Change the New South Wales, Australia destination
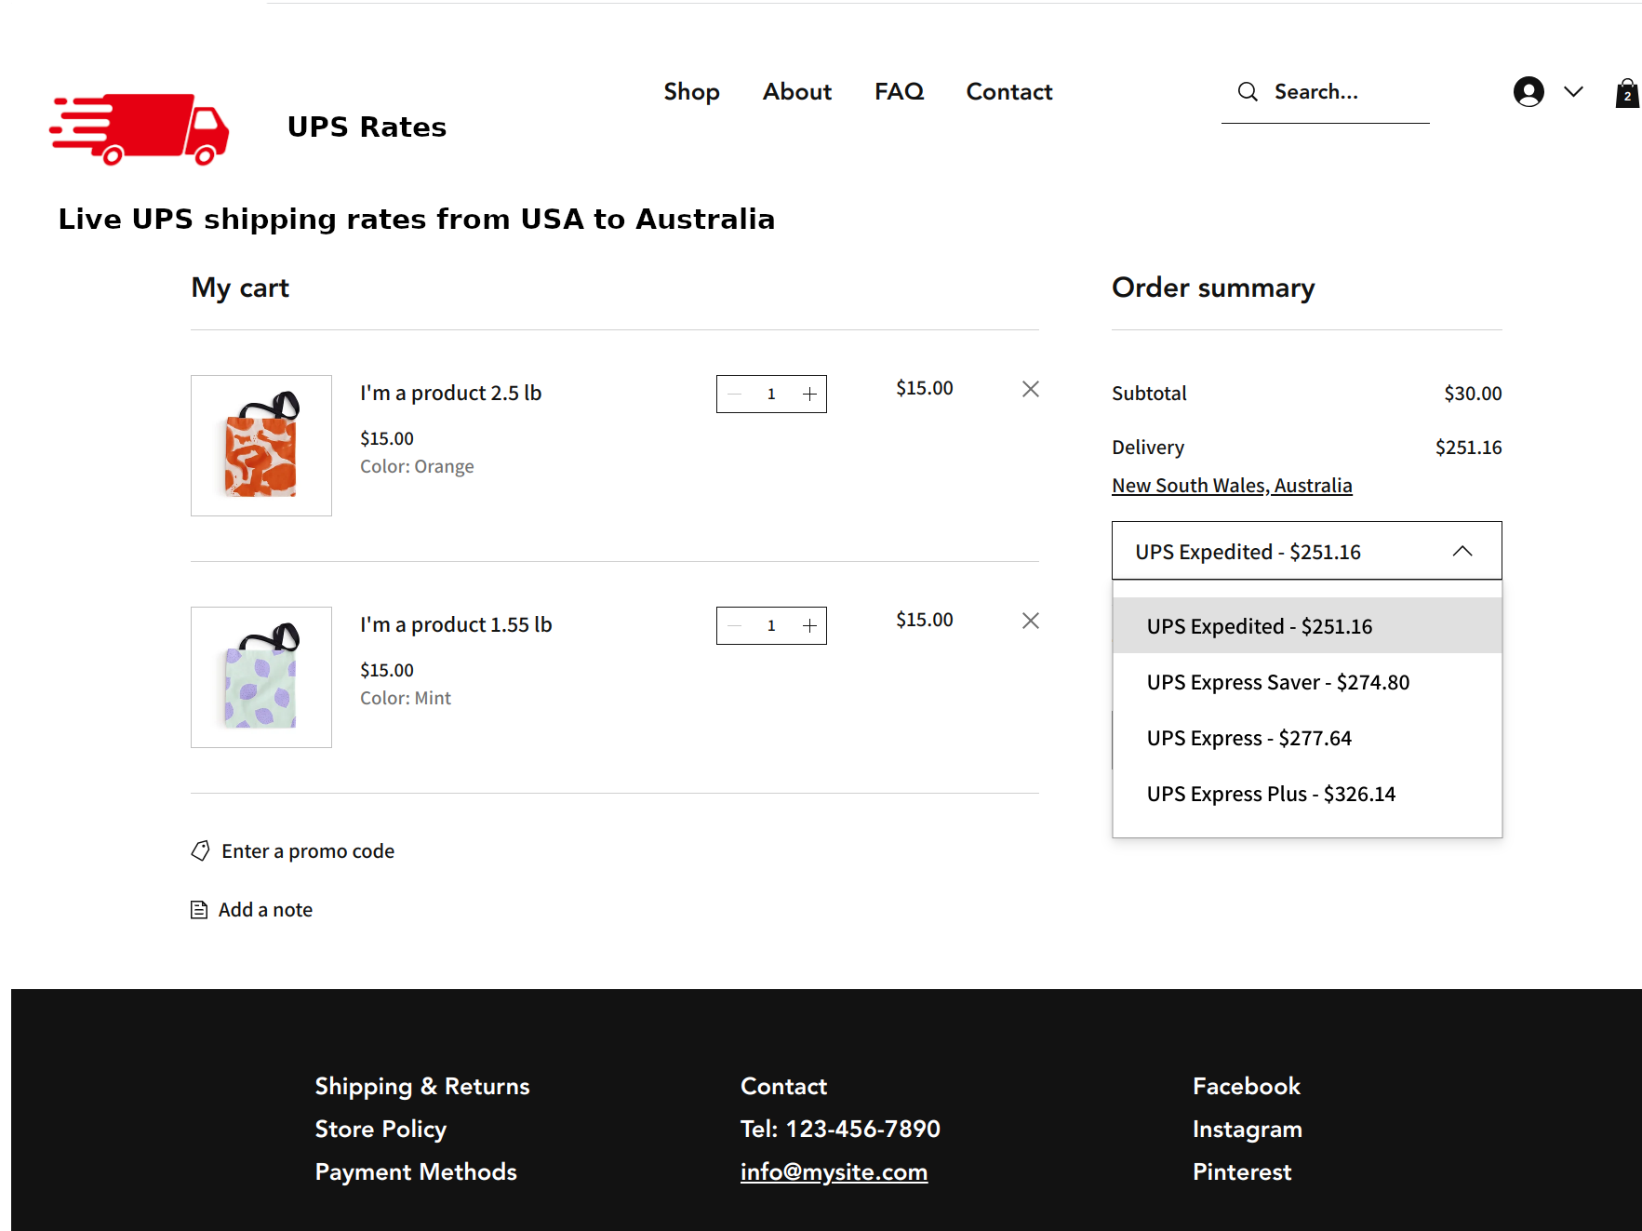Screen dimensions: 1642x1231 click(1232, 485)
